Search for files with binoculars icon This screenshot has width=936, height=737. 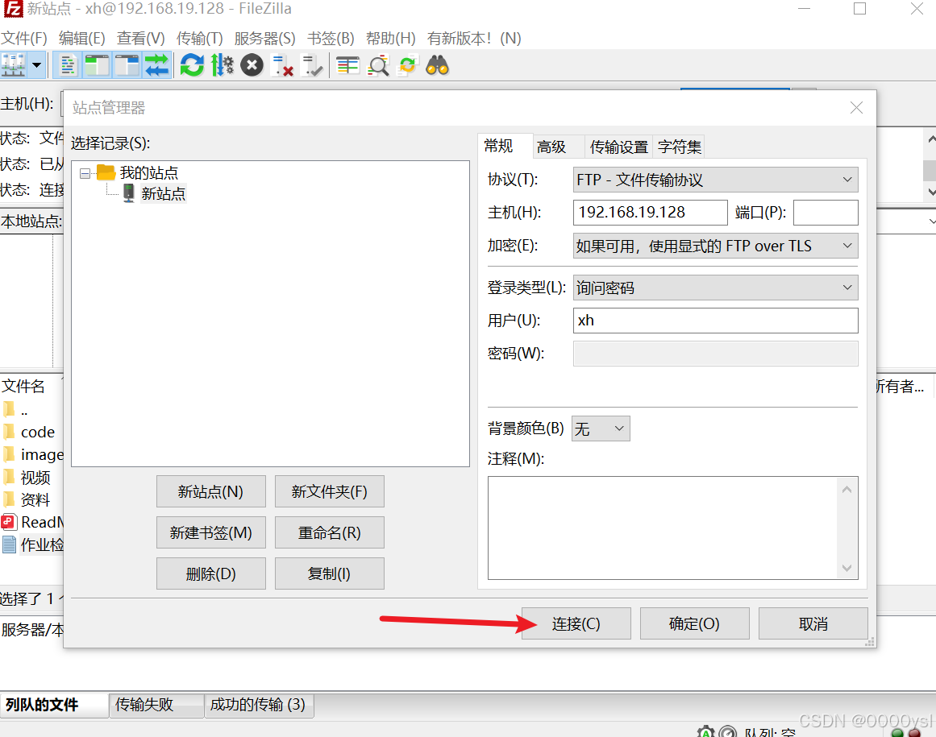pyautogui.click(x=437, y=65)
